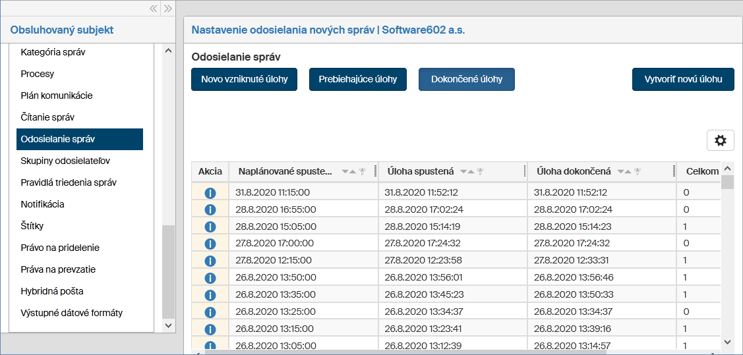Select Čítanie správ in sidebar menu

click(x=47, y=117)
